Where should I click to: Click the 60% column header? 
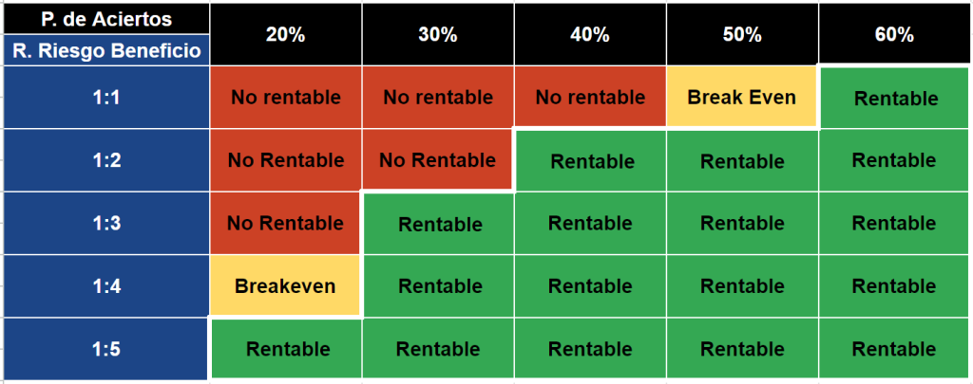point(894,34)
